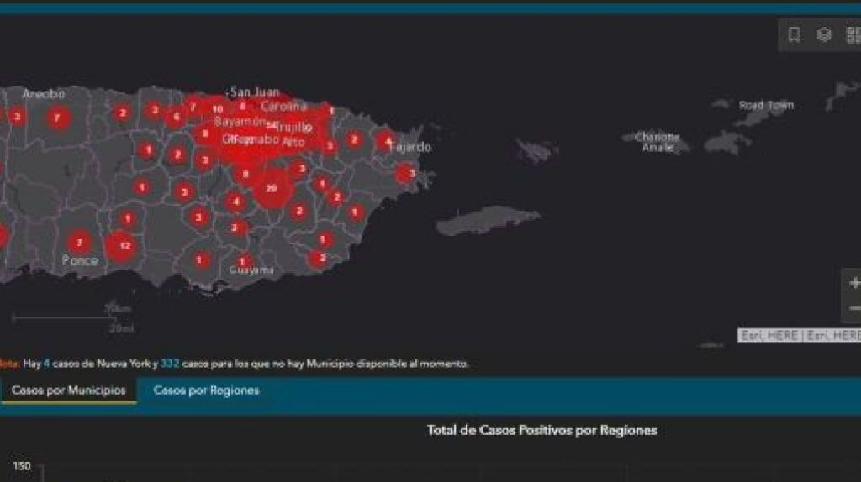Open the map layers icon
The image size is (861, 482).
click(824, 34)
